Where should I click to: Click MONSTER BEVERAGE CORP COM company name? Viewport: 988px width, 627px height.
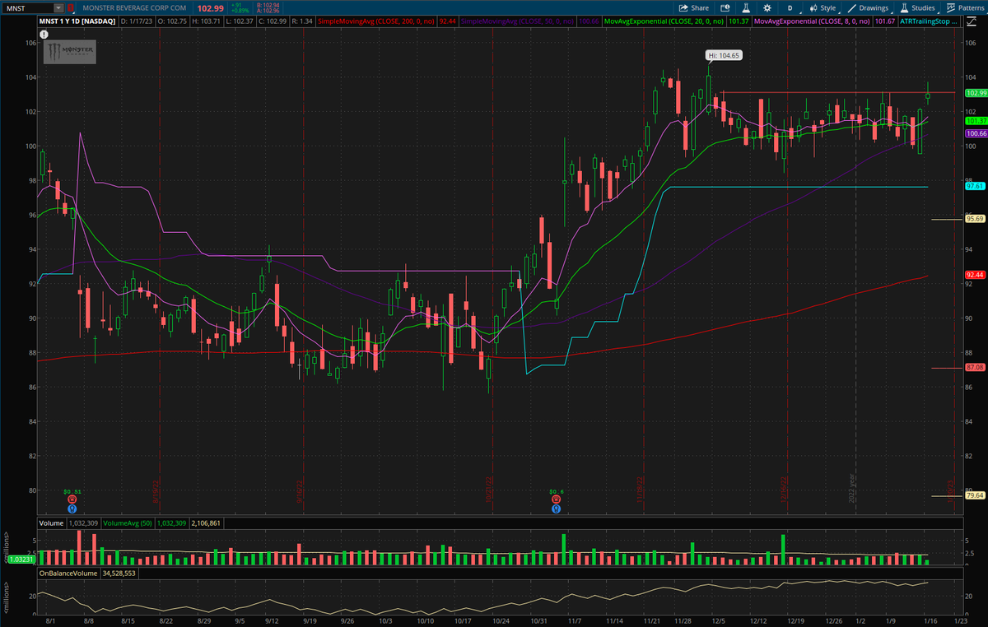click(x=134, y=7)
